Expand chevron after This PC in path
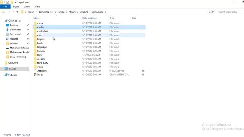Viewport: 244px width, 137px height. (37, 12)
